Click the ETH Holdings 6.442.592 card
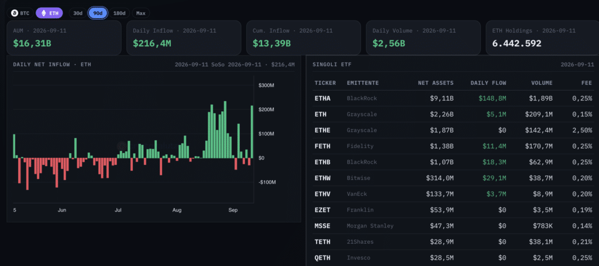 [542, 38]
